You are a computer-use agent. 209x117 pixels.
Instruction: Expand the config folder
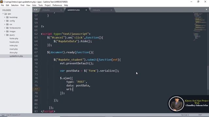click(5, 21)
